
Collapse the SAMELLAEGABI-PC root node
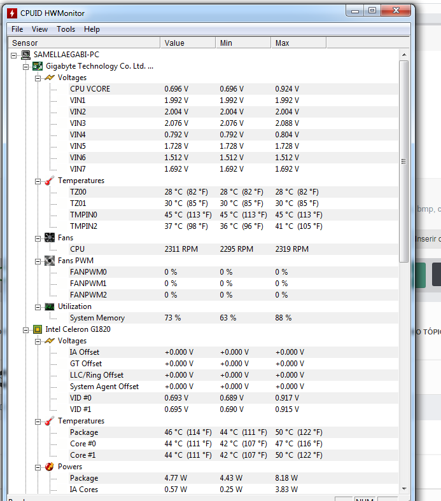click(13, 55)
